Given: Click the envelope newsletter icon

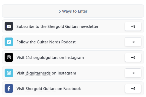Looking at the screenshot, I should [9, 26].
